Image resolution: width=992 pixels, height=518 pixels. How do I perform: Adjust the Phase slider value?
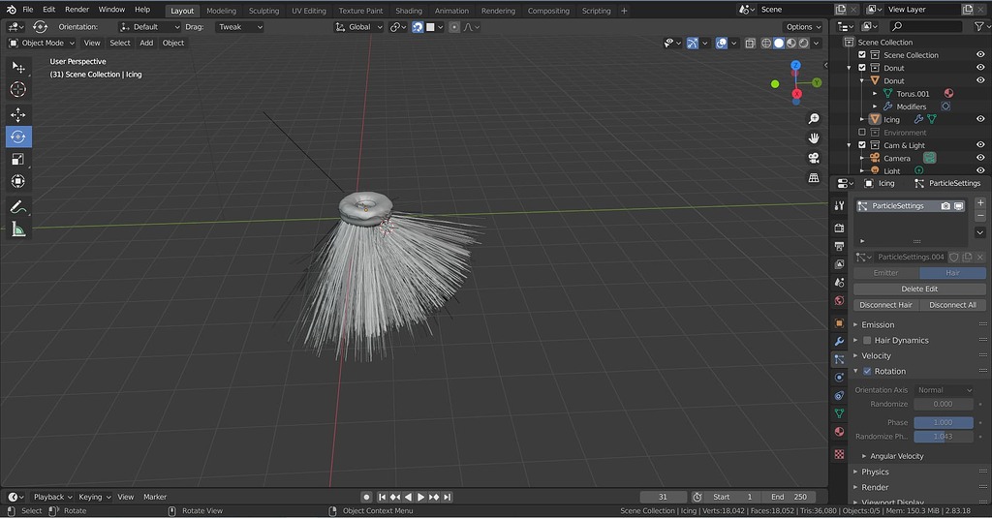click(944, 422)
